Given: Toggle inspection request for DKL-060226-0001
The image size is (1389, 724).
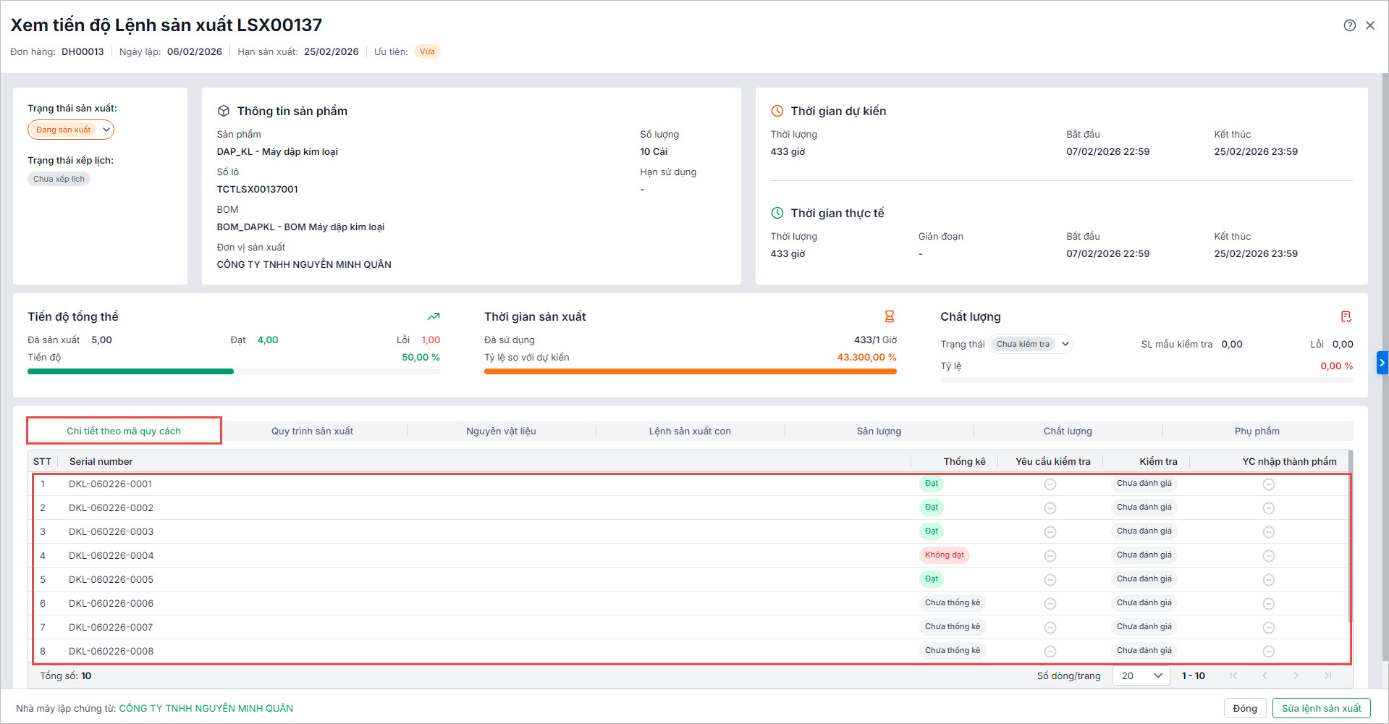Looking at the screenshot, I should pos(1050,484).
